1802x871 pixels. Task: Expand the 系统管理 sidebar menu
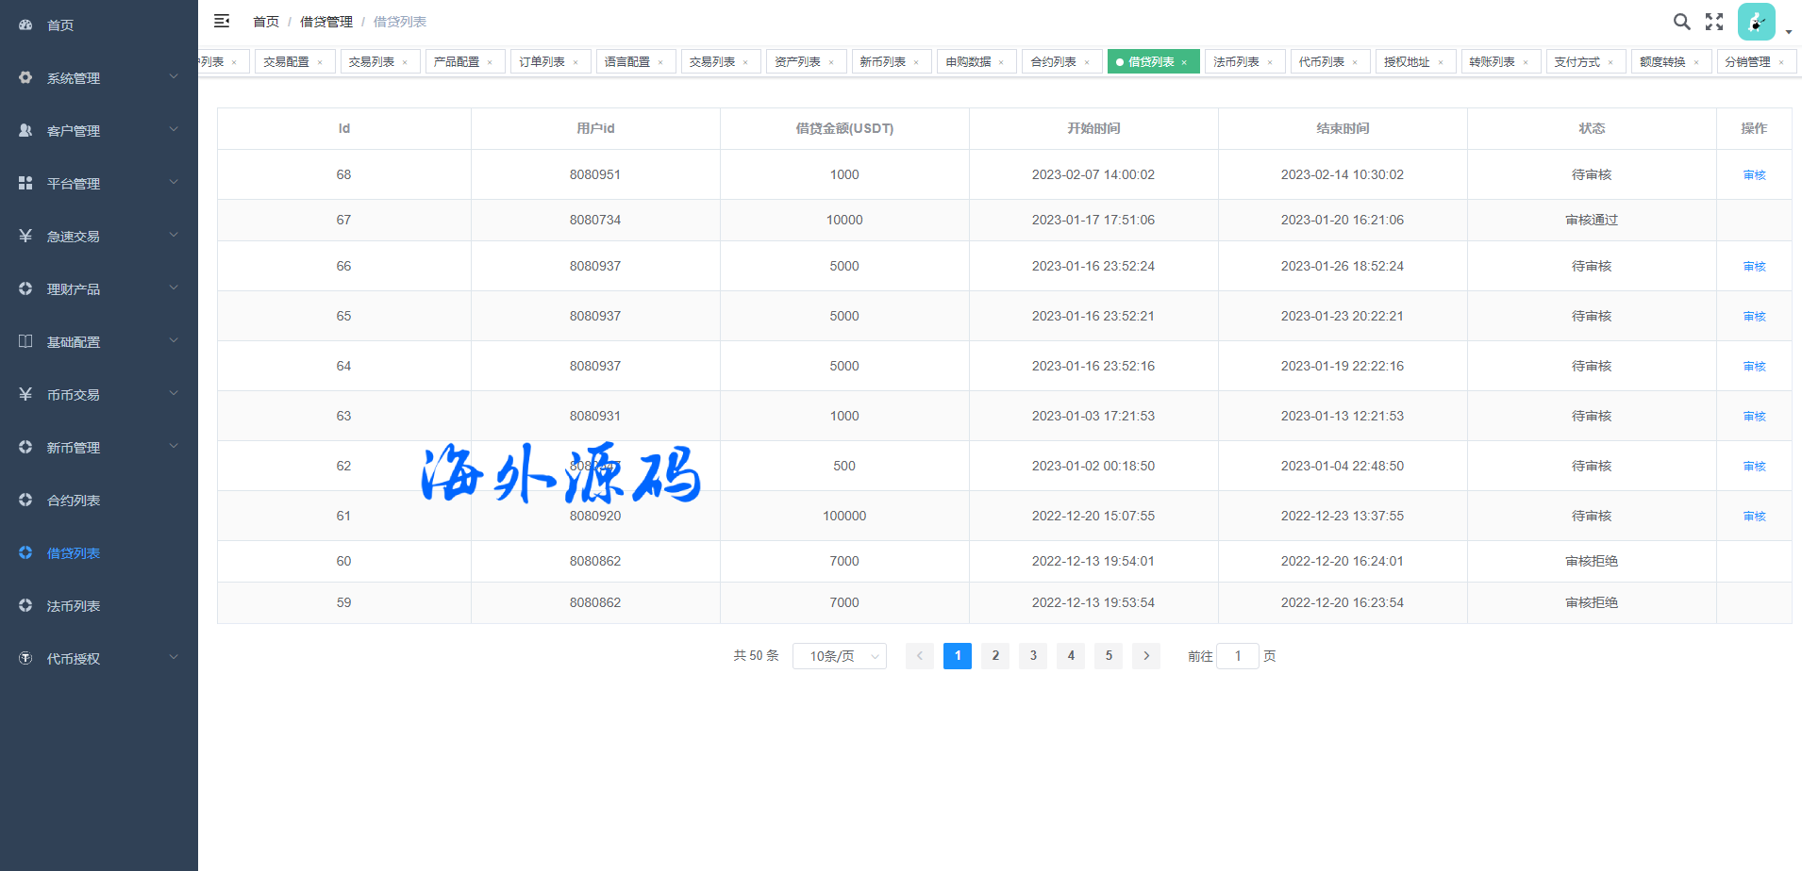click(99, 78)
